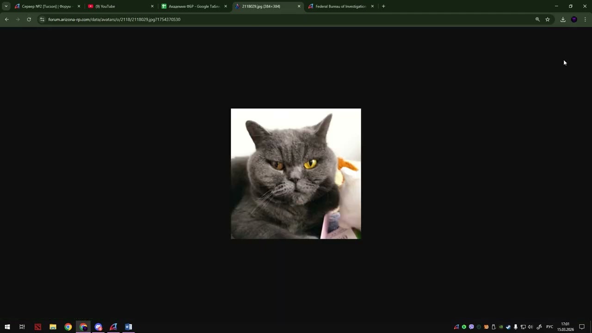This screenshot has width=592, height=333.
Task: Open network settings tray icon
Action: [523, 327]
